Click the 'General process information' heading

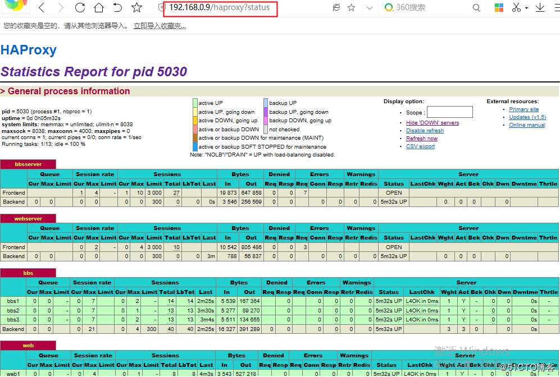pyautogui.click(x=69, y=91)
